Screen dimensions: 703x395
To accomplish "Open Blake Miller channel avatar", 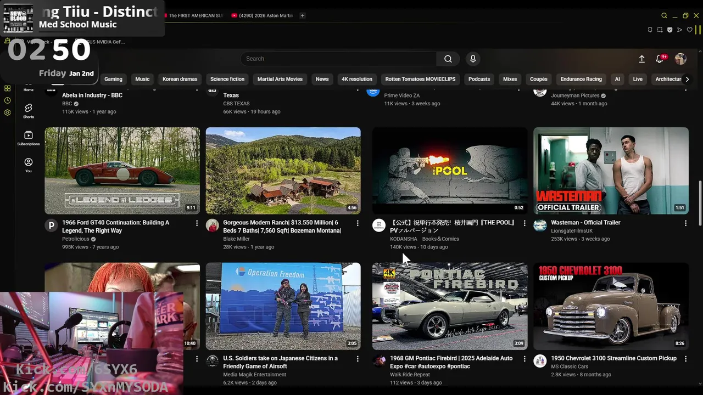I will pos(212,225).
